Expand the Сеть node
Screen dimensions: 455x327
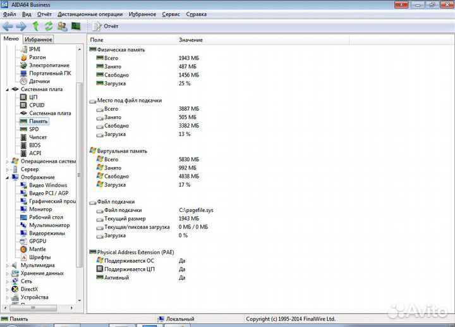pyautogui.click(x=7, y=281)
